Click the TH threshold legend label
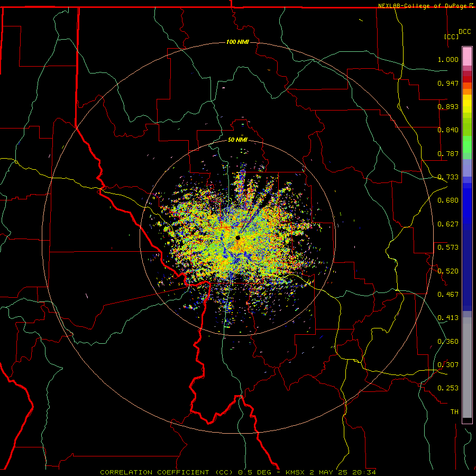This screenshot has width=476, height=476. tap(454, 412)
